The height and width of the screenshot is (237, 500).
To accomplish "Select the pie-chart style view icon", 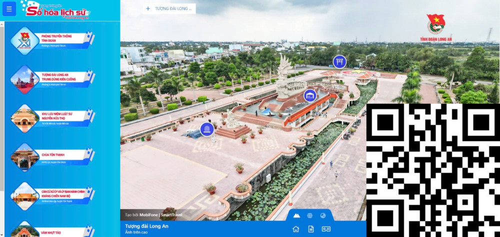I will [323, 216].
